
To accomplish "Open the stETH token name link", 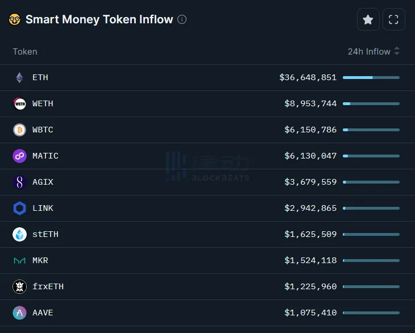I will [x=45, y=235].
